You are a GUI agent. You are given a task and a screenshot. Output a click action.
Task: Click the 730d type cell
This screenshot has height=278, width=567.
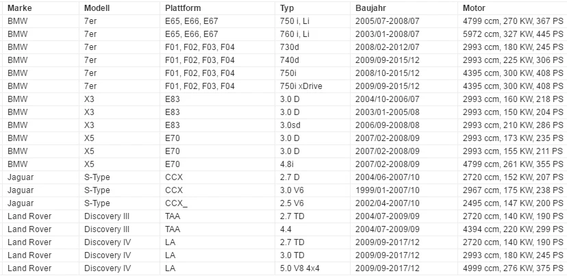312,47
